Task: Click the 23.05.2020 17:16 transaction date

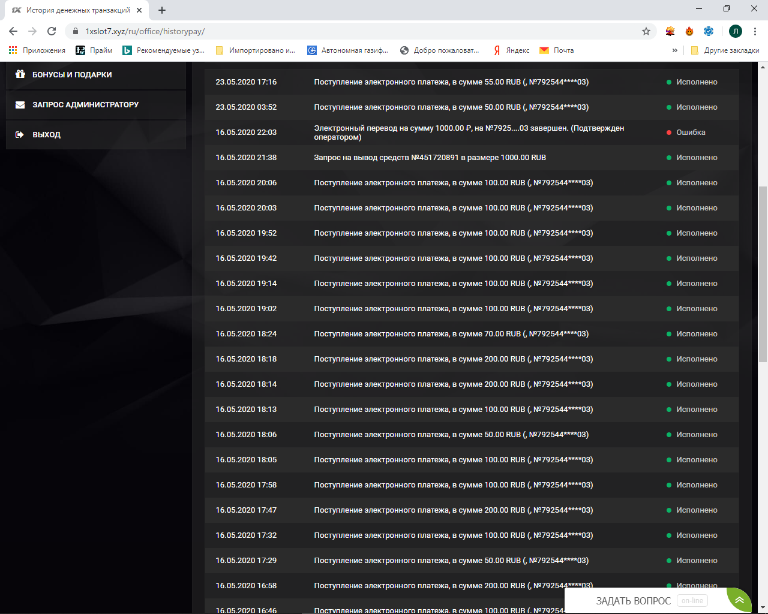Action: coord(246,82)
